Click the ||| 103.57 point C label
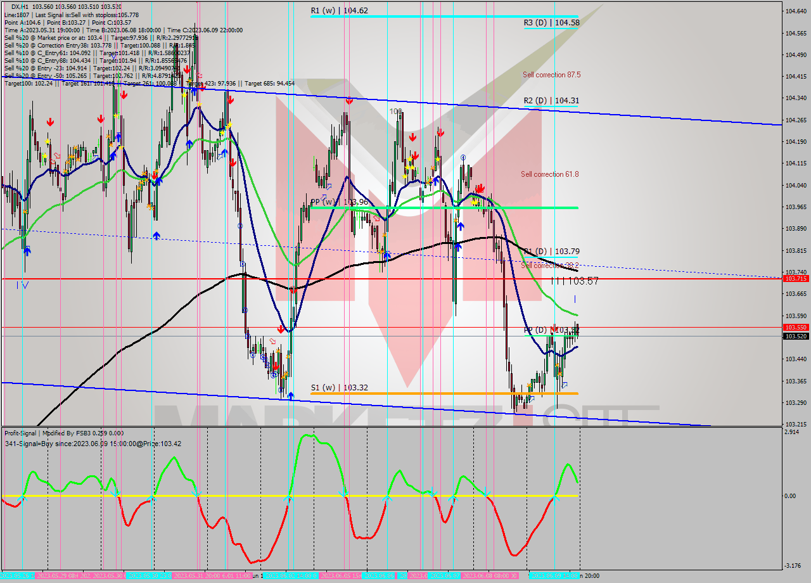811x583 pixels. coord(575,281)
